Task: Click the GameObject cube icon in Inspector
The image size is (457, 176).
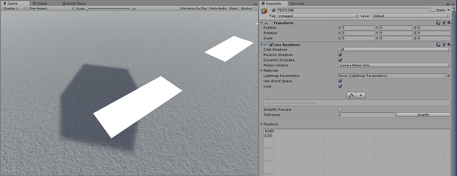Action: (x=264, y=11)
